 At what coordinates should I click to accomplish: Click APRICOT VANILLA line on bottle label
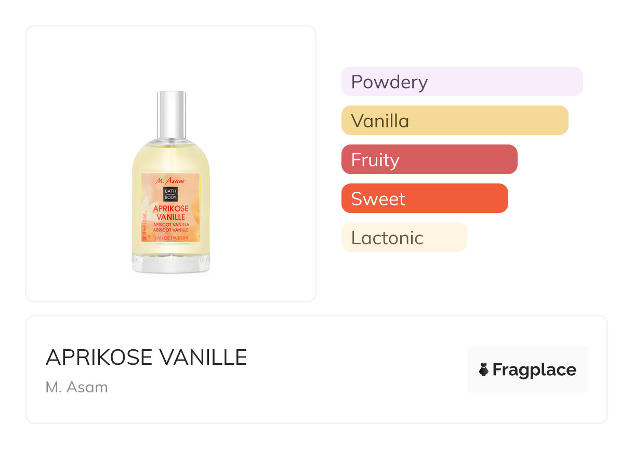[170, 224]
